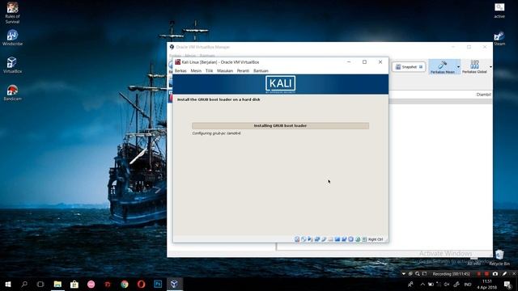
Task: Open Opera browser from the taskbar
Action: 141,284
